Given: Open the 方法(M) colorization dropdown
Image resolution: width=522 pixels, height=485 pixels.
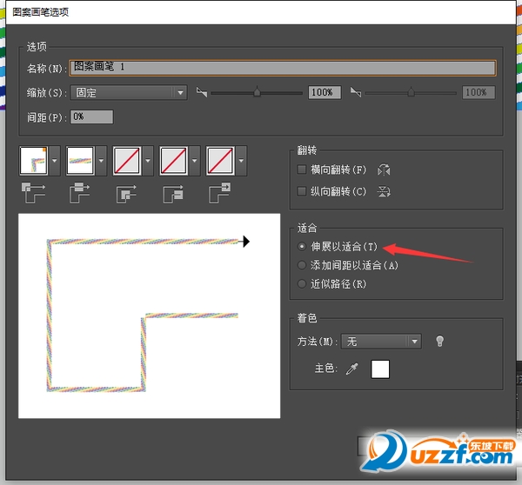Looking at the screenshot, I should 382,342.
